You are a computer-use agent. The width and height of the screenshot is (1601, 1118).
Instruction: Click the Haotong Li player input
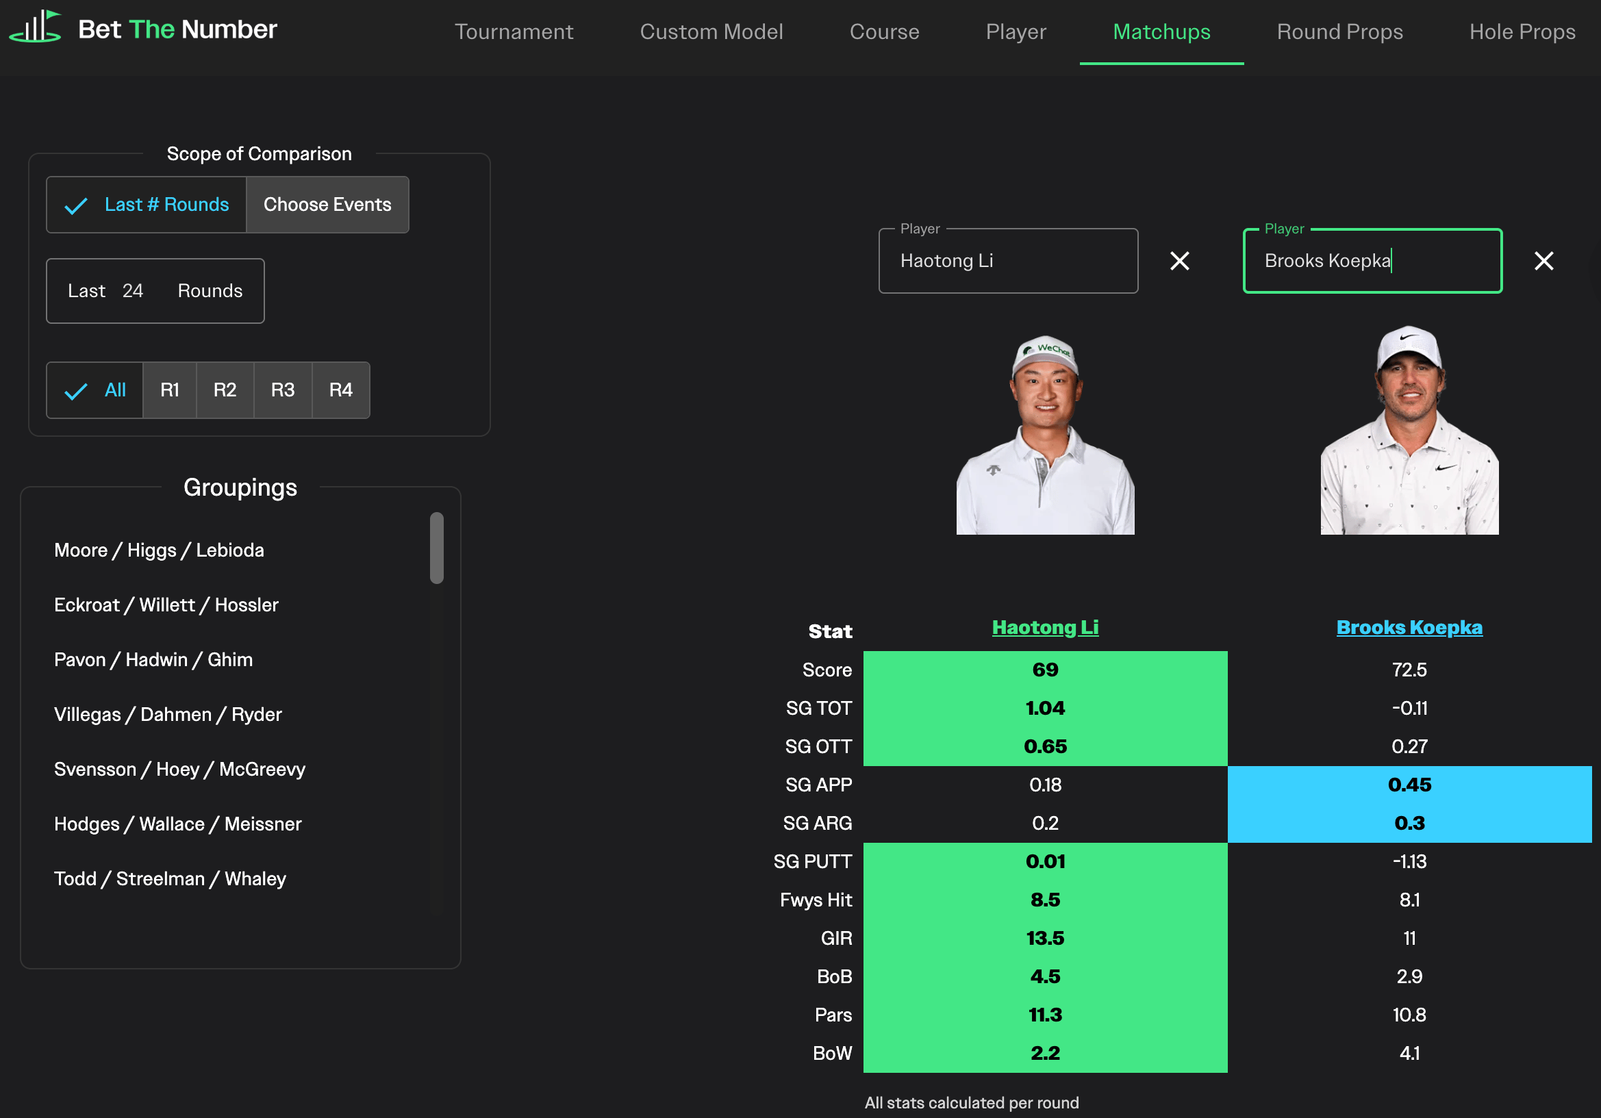[1007, 261]
